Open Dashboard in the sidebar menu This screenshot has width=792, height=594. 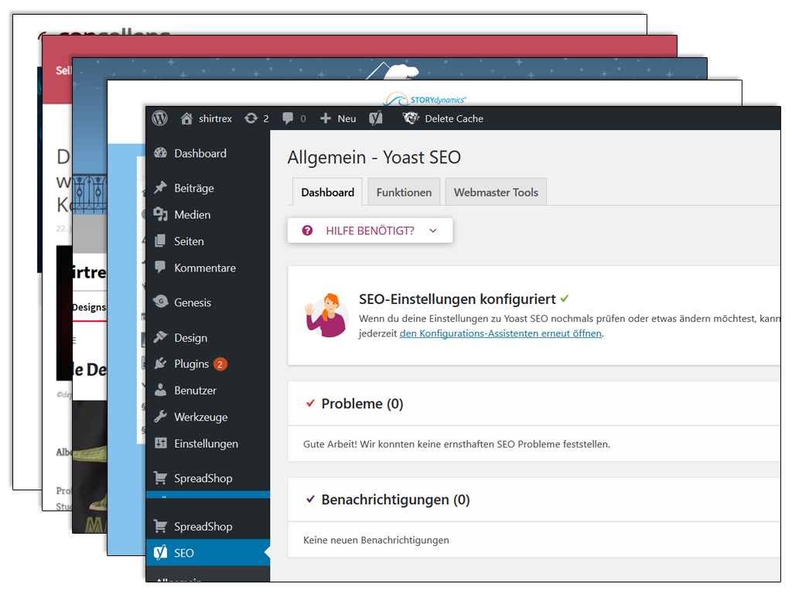[200, 153]
